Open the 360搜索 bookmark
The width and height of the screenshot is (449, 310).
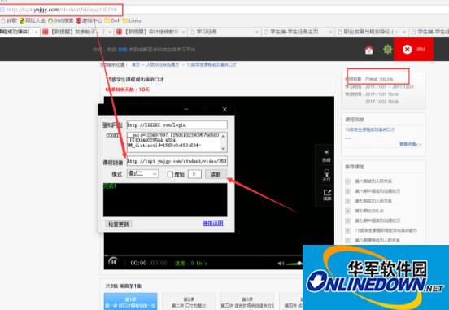click(x=61, y=20)
